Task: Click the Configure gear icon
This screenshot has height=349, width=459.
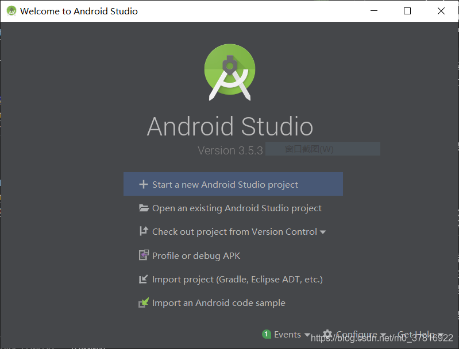Action: [327, 334]
